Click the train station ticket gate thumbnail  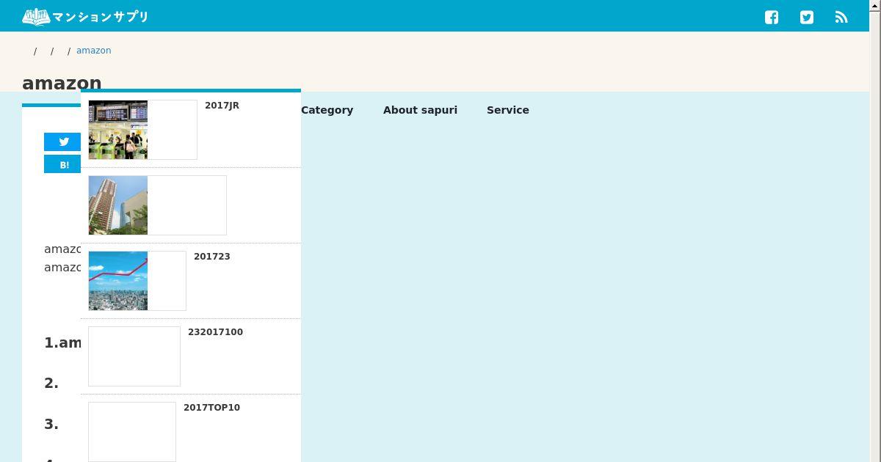(x=118, y=130)
